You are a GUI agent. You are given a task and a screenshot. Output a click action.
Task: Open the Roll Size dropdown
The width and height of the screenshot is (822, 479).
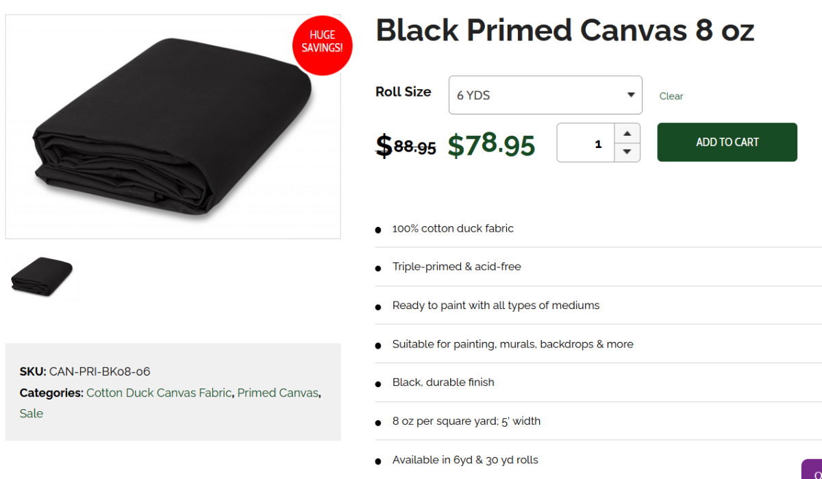tap(545, 95)
